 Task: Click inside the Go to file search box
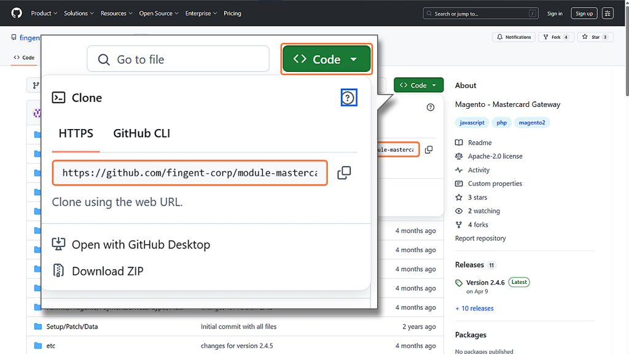(x=178, y=59)
